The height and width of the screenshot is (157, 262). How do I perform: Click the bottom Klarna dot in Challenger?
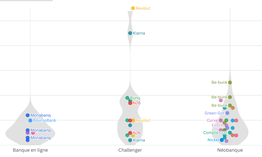(x=130, y=140)
